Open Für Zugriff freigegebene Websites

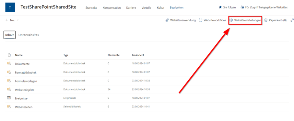[266, 7]
